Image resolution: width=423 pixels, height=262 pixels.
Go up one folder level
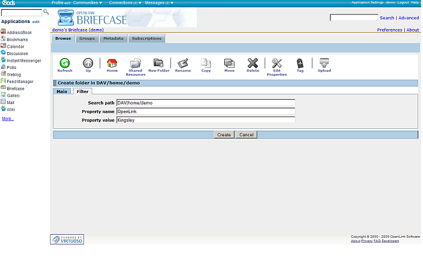click(88, 63)
